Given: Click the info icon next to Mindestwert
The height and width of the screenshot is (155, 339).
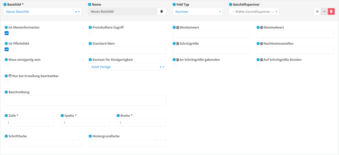Looking at the screenshot, I should tap(174, 27).
